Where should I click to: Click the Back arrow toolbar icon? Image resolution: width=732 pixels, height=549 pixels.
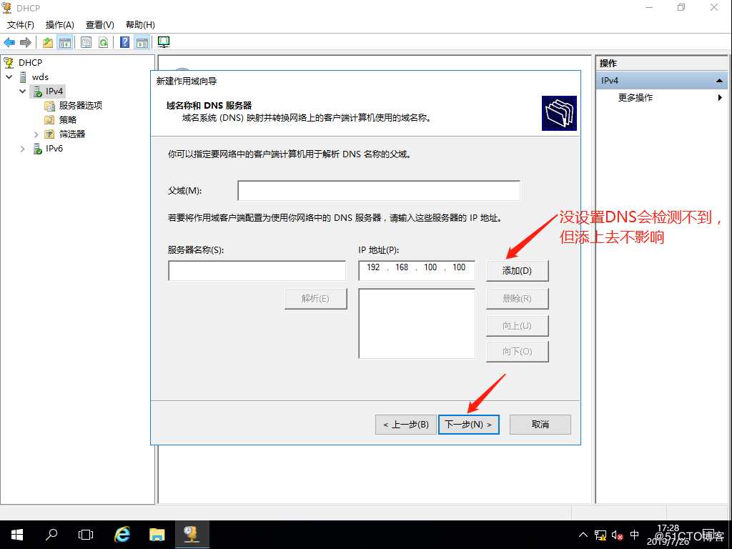(9, 42)
